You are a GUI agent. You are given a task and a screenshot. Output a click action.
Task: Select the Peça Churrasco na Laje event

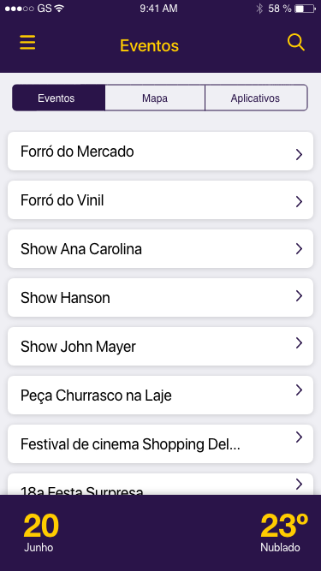point(161,396)
